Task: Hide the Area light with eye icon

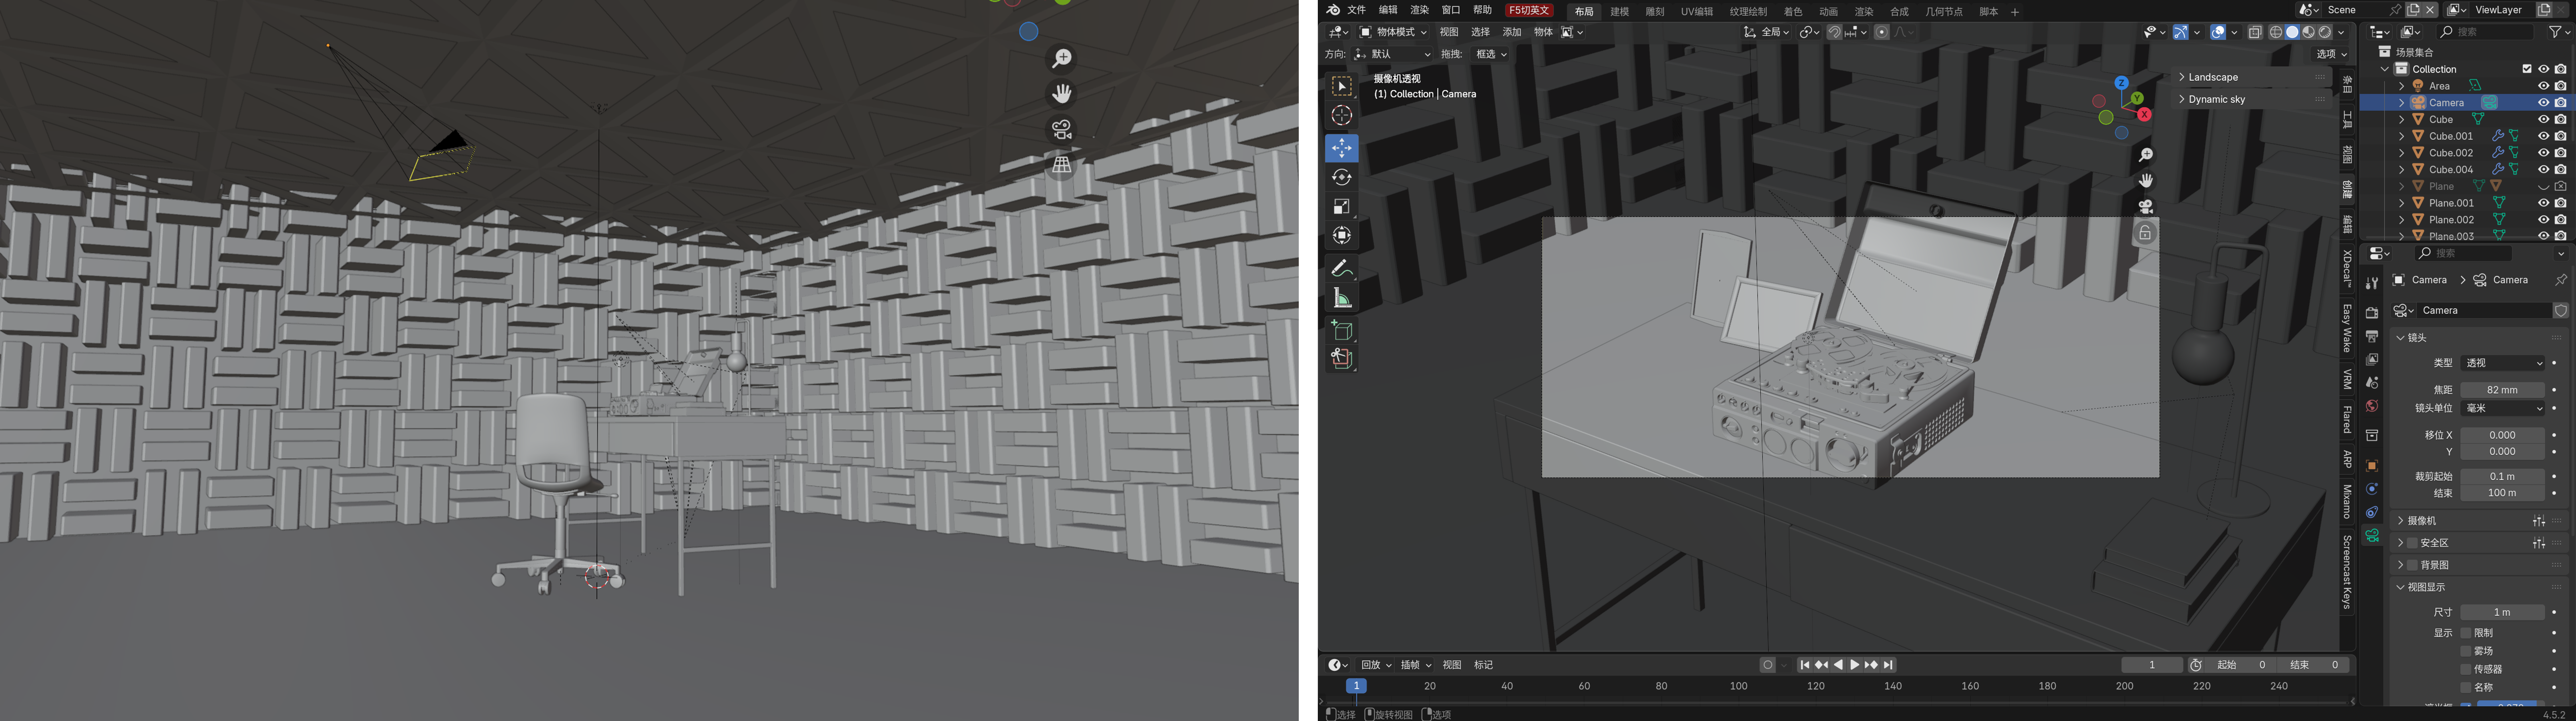Action: tap(2543, 86)
